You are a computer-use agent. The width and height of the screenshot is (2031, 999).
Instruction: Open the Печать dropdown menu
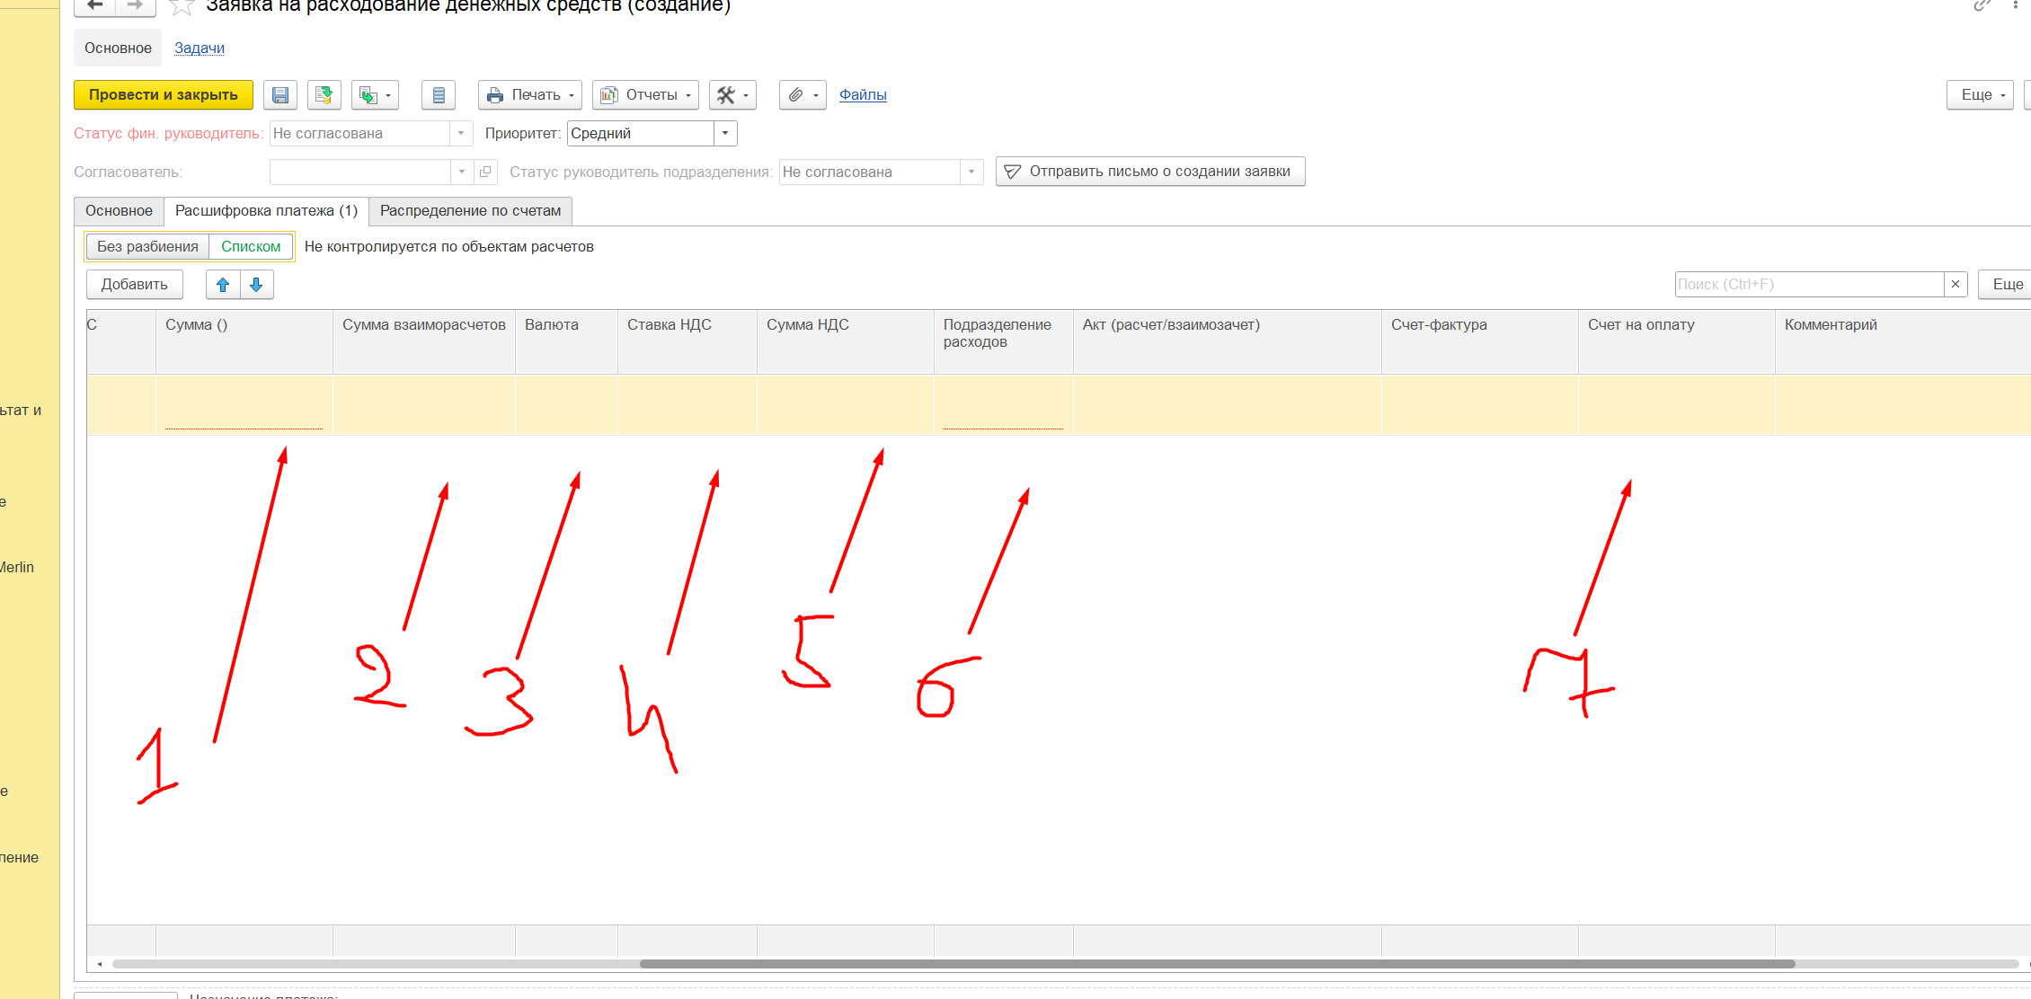point(530,95)
